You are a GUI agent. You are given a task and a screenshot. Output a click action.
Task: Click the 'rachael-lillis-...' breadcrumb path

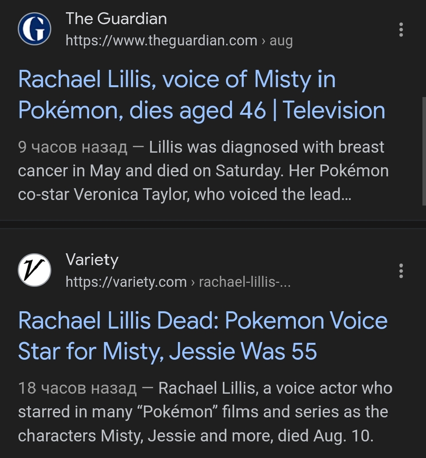click(x=245, y=282)
